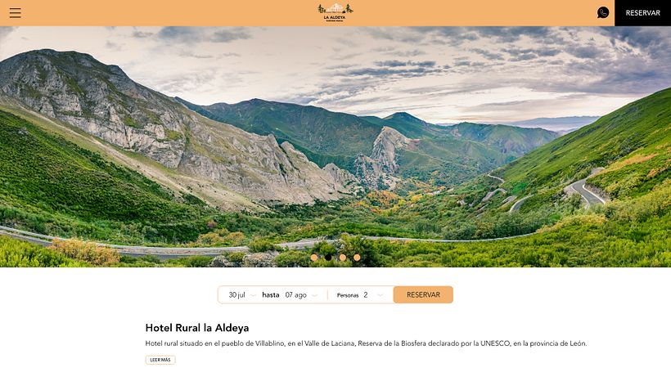Select the second carousel slide dot
The image size is (671, 377).
[328, 258]
